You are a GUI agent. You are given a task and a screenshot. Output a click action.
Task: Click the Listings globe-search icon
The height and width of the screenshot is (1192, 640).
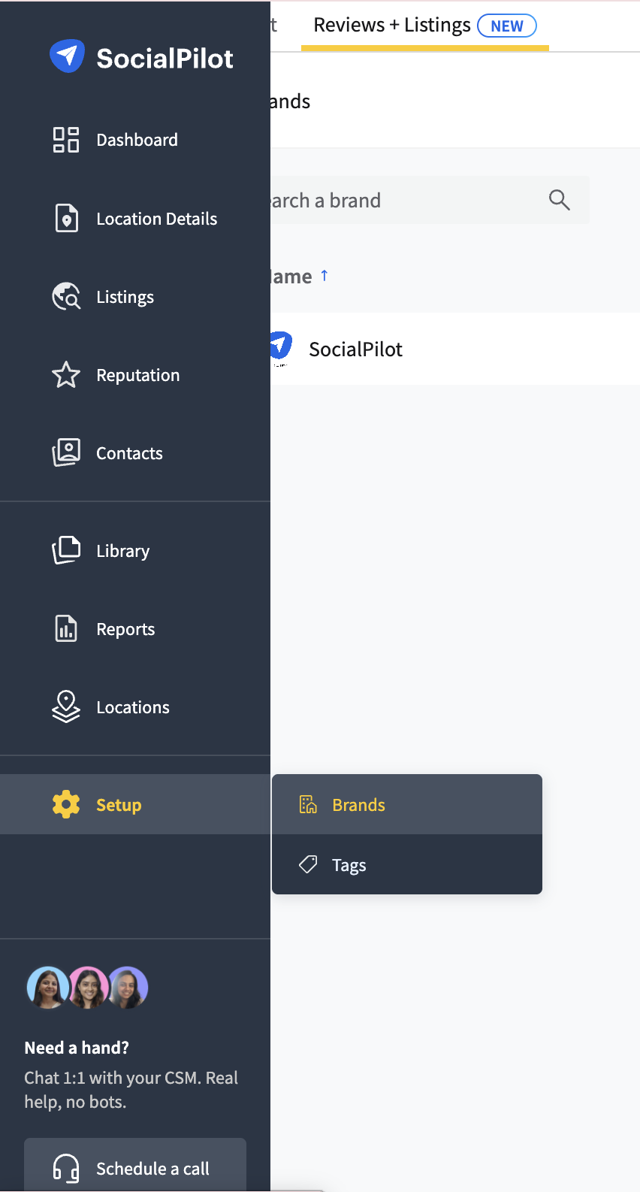pos(66,296)
